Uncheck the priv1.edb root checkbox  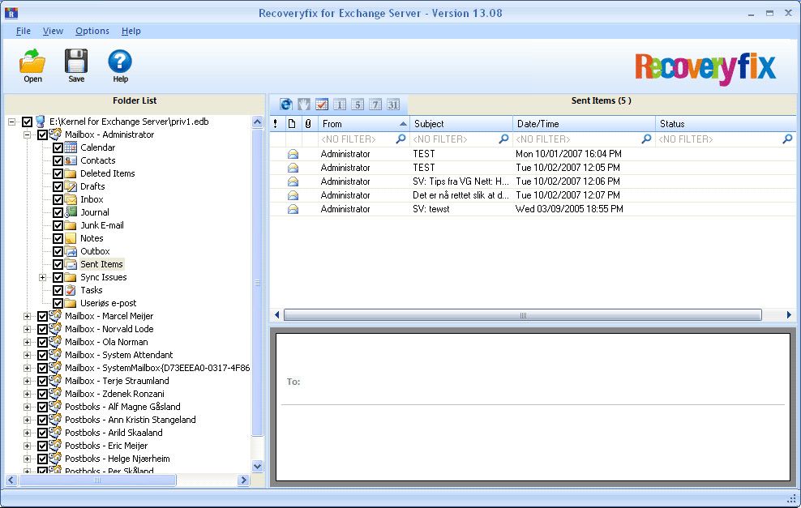point(27,122)
